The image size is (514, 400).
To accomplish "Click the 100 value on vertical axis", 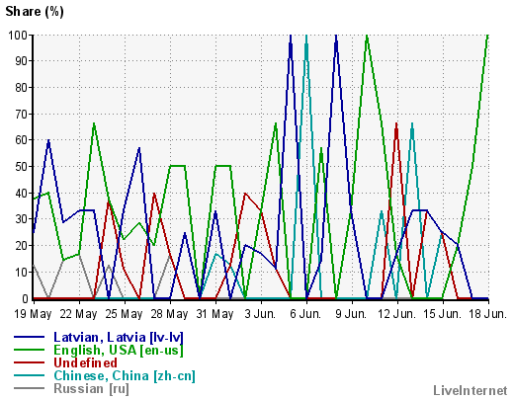I will coord(19,35).
